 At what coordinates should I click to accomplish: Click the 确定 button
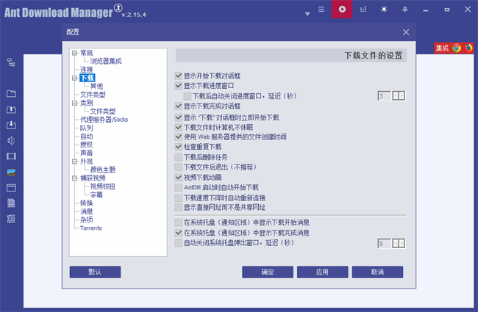click(x=268, y=272)
